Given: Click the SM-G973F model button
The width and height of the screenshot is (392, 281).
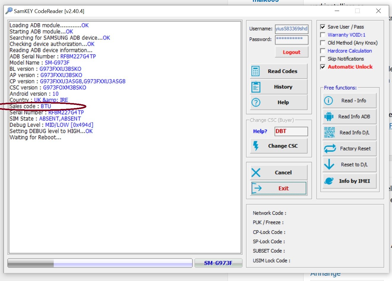Looking at the screenshot, I should (x=218, y=263).
